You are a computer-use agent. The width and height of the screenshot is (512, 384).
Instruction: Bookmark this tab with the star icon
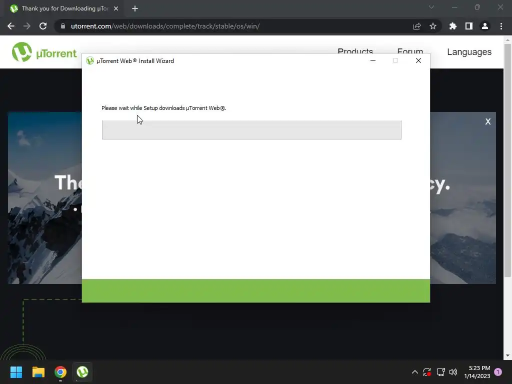click(x=433, y=26)
